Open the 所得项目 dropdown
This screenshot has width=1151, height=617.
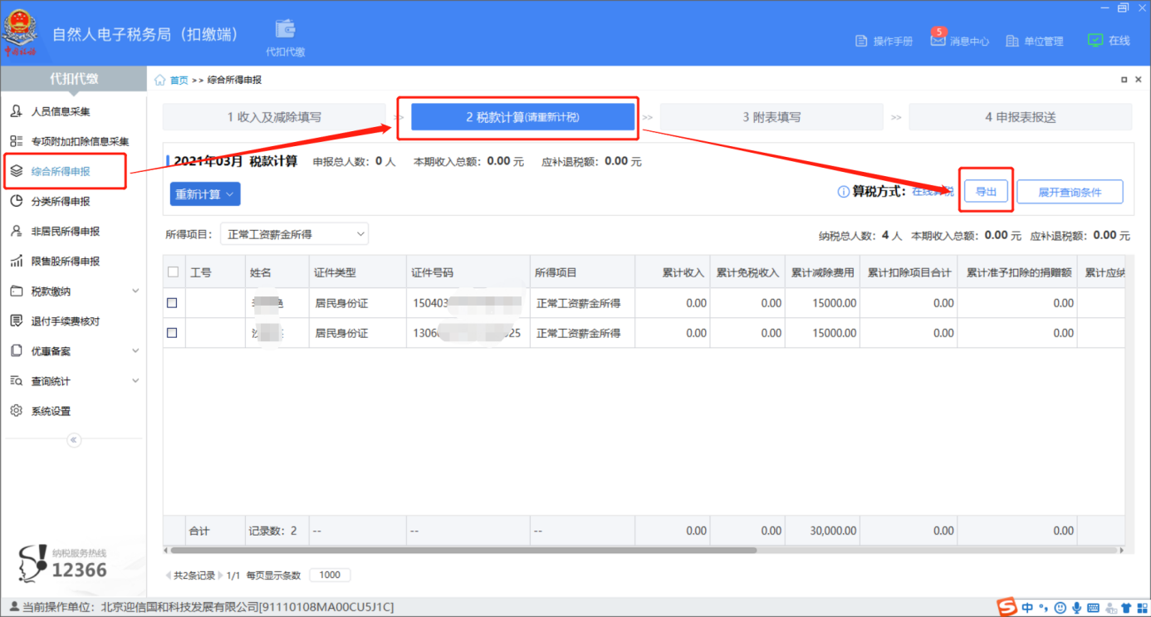[294, 235]
